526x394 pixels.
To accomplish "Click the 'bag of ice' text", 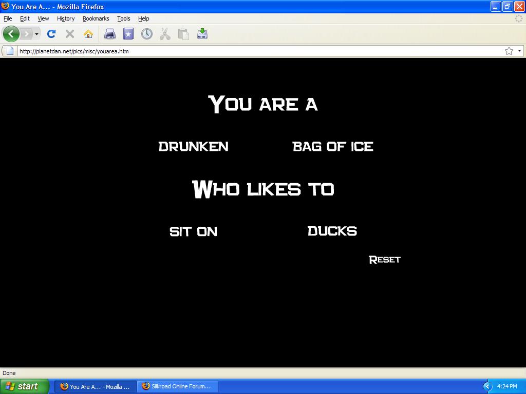I will point(332,147).
